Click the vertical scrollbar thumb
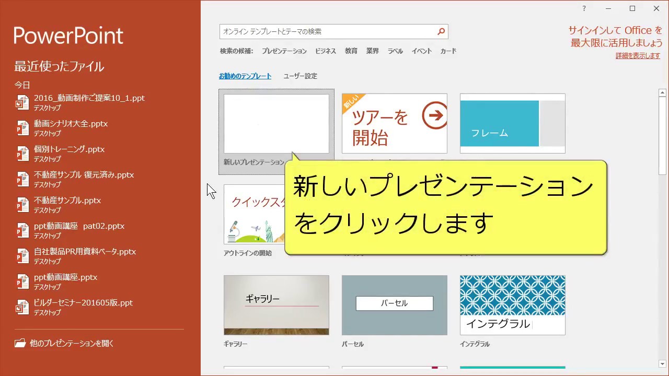Viewport: 669px width, 376px height. pos(662,136)
